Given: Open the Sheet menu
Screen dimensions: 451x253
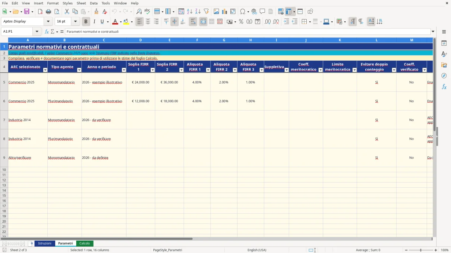Looking at the screenshot, I should click(x=81, y=3).
